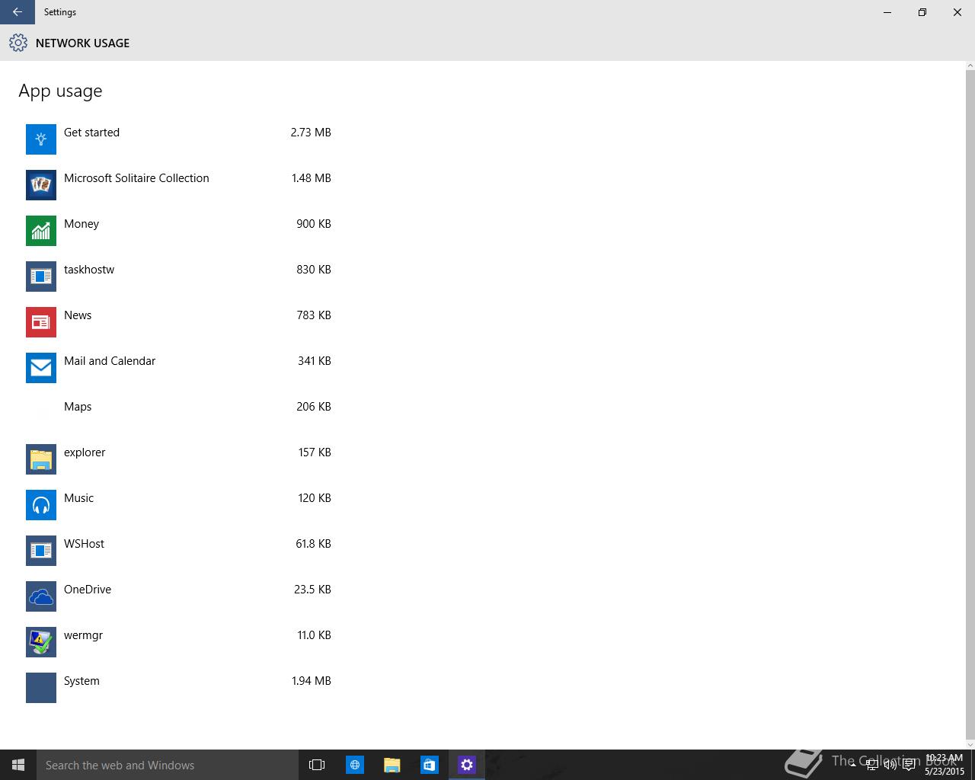The height and width of the screenshot is (780, 975).
Task: Select the WSHost app icon
Action: 41,551
